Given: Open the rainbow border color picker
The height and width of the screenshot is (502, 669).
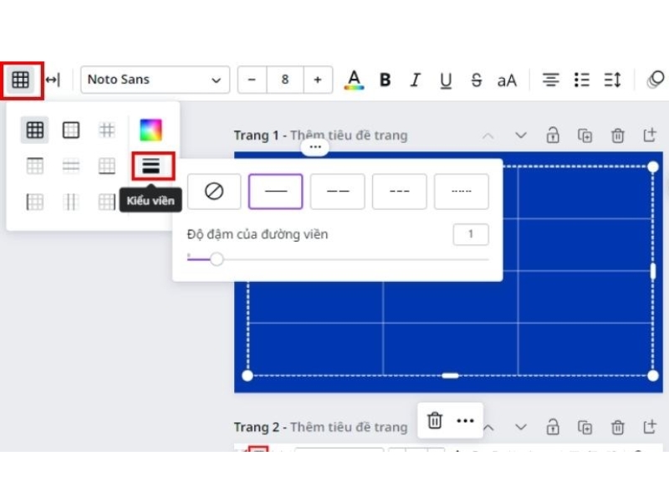Looking at the screenshot, I should [x=151, y=130].
